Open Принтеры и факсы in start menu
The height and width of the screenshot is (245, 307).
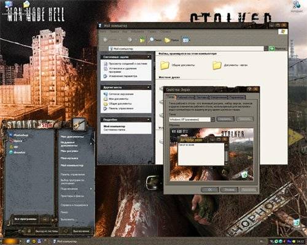click(x=72, y=196)
